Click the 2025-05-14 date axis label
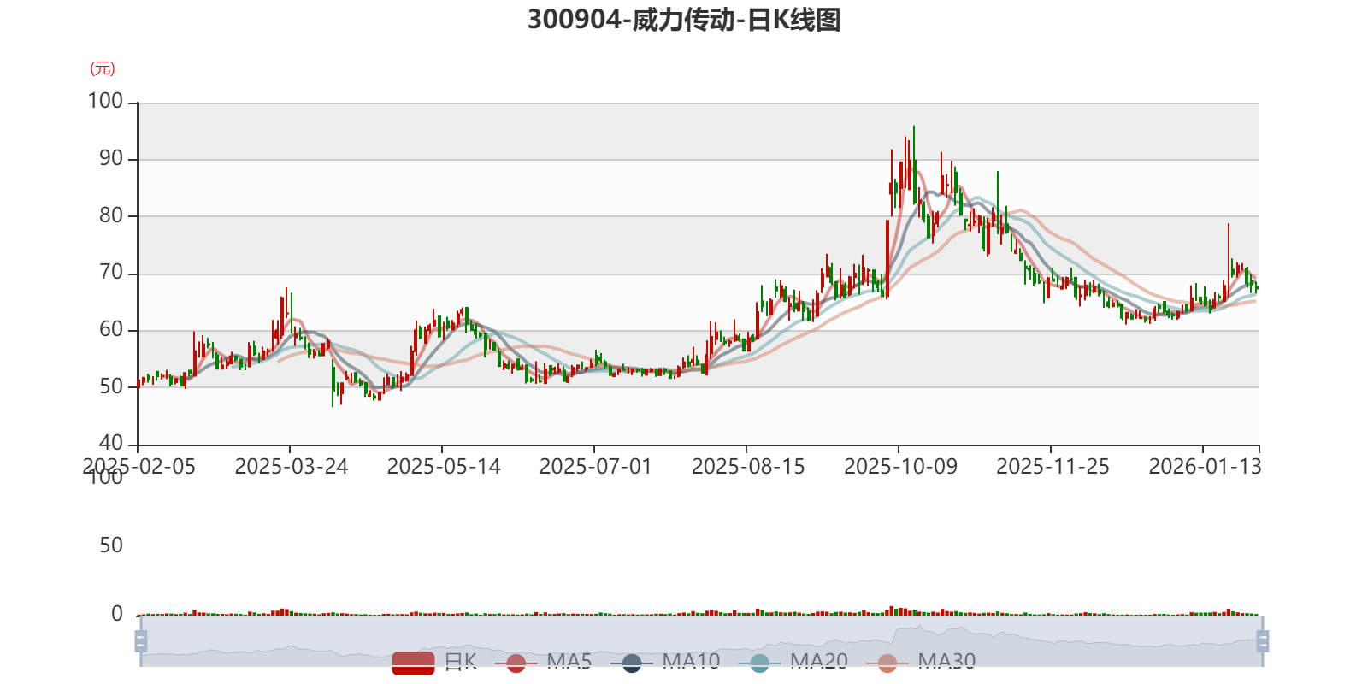 click(x=444, y=467)
